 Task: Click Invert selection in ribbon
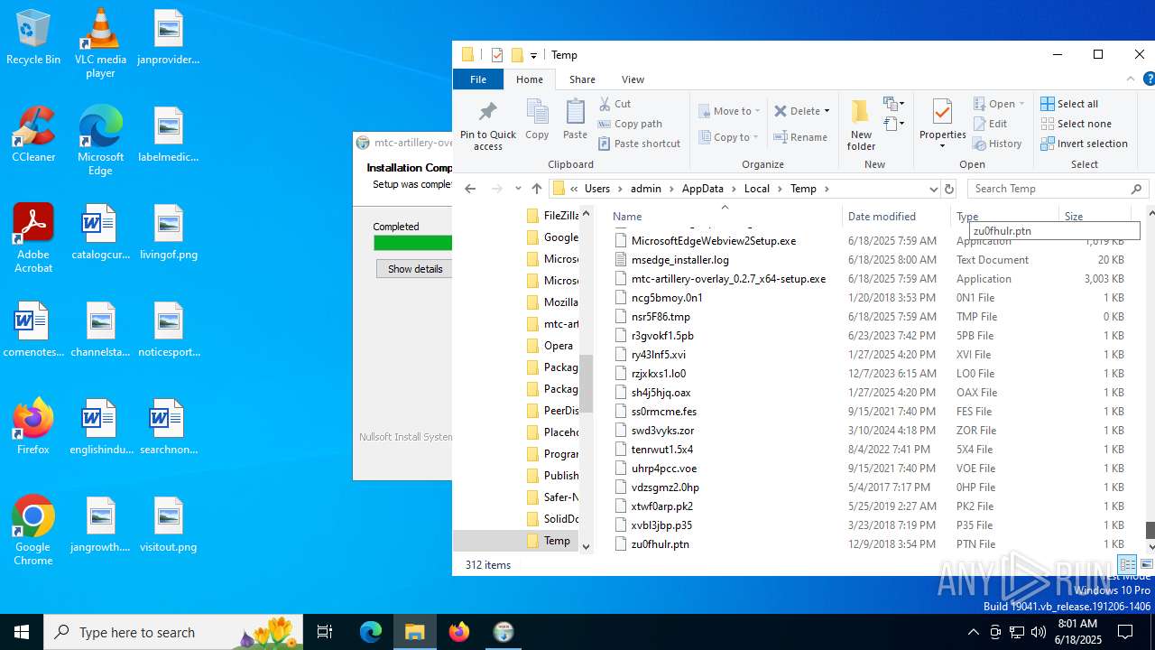[x=1084, y=144]
